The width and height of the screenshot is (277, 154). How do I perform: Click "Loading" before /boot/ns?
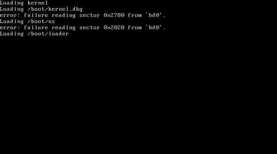12,22
